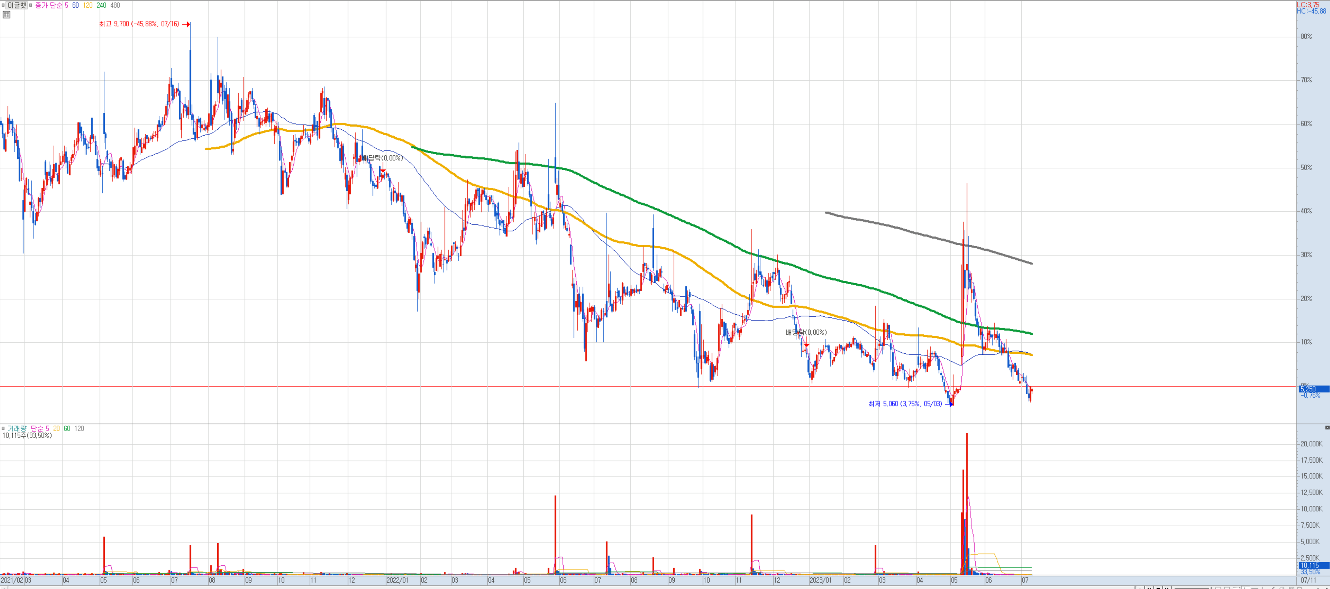This screenshot has height=589, width=1330.
Task: Select the 2023/01 label on time axis
Action: coord(820,580)
